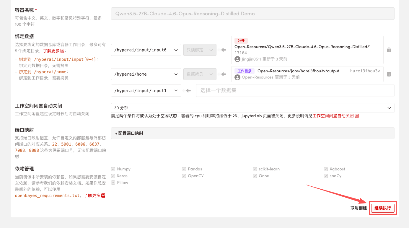
Task: Open the /hyperai/input/input0 path dropdown
Action: 146,50
